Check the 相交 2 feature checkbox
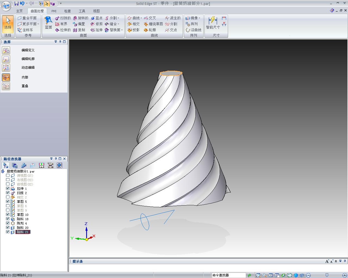 [x=8, y=197]
